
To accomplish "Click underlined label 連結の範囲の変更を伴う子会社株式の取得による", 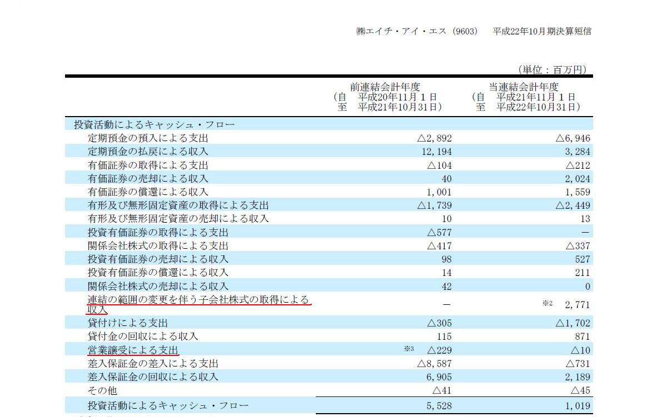I will click(198, 300).
